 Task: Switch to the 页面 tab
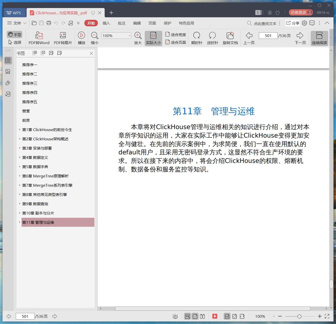point(152,23)
